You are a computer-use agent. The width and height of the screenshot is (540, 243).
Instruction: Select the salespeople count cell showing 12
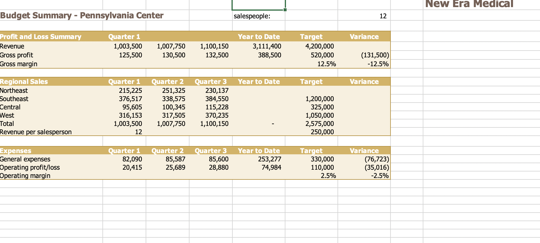click(383, 16)
